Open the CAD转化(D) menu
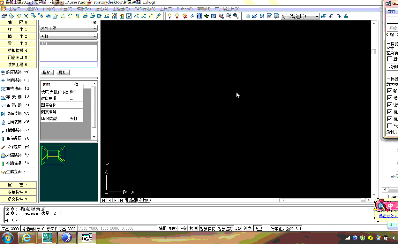The width and height of the screenshot is (398, 244). tap(145, 9)
